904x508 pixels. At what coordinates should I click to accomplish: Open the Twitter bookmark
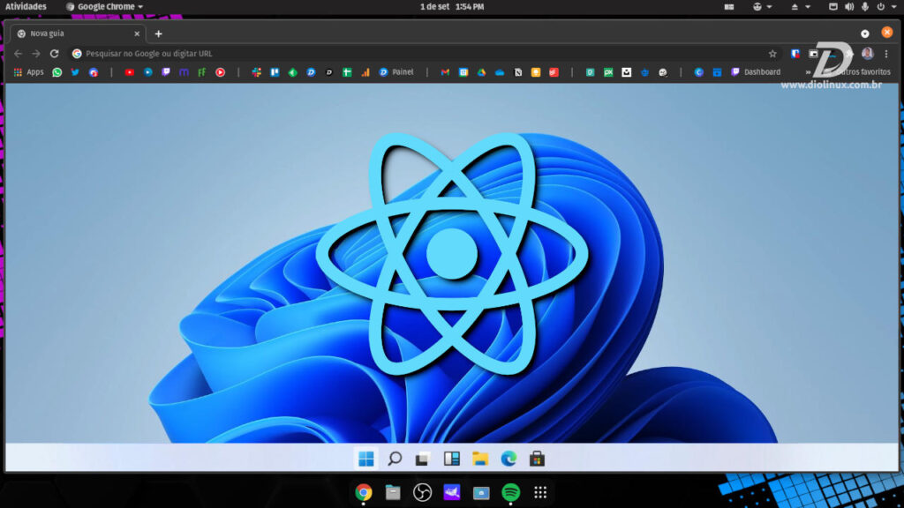click(x=74, y=71)
